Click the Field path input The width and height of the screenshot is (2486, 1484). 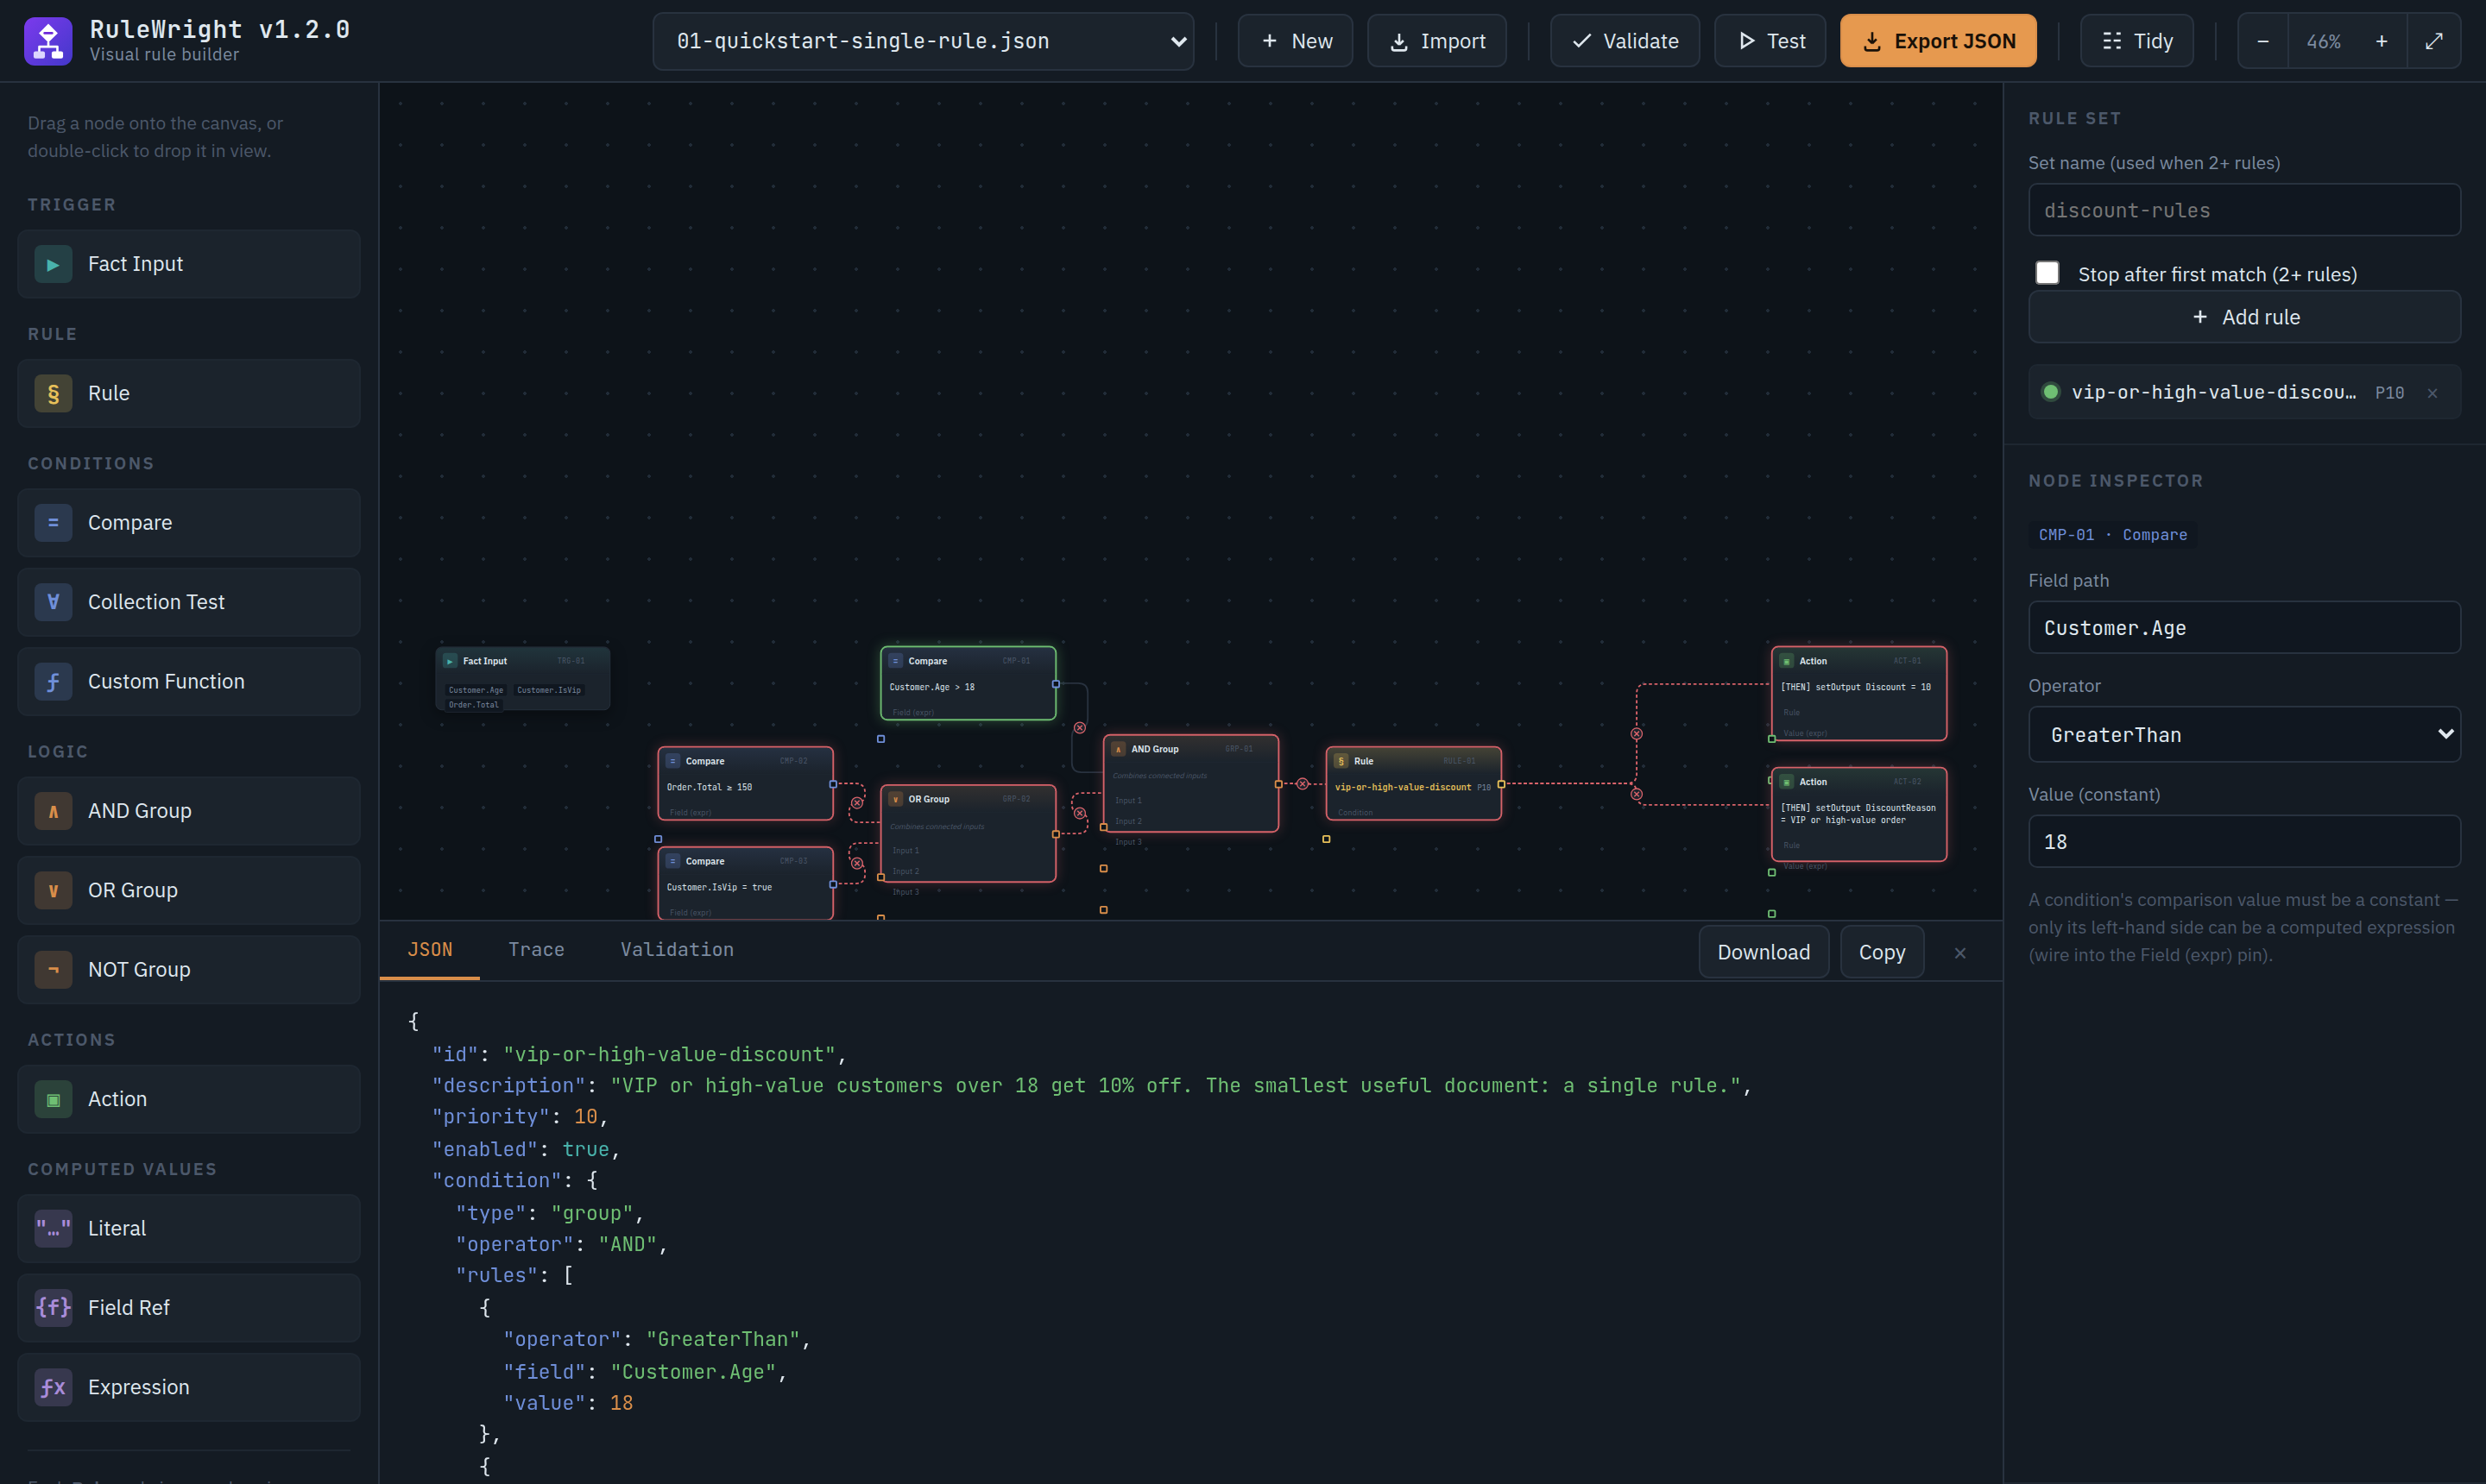[x=2244, y=628]
